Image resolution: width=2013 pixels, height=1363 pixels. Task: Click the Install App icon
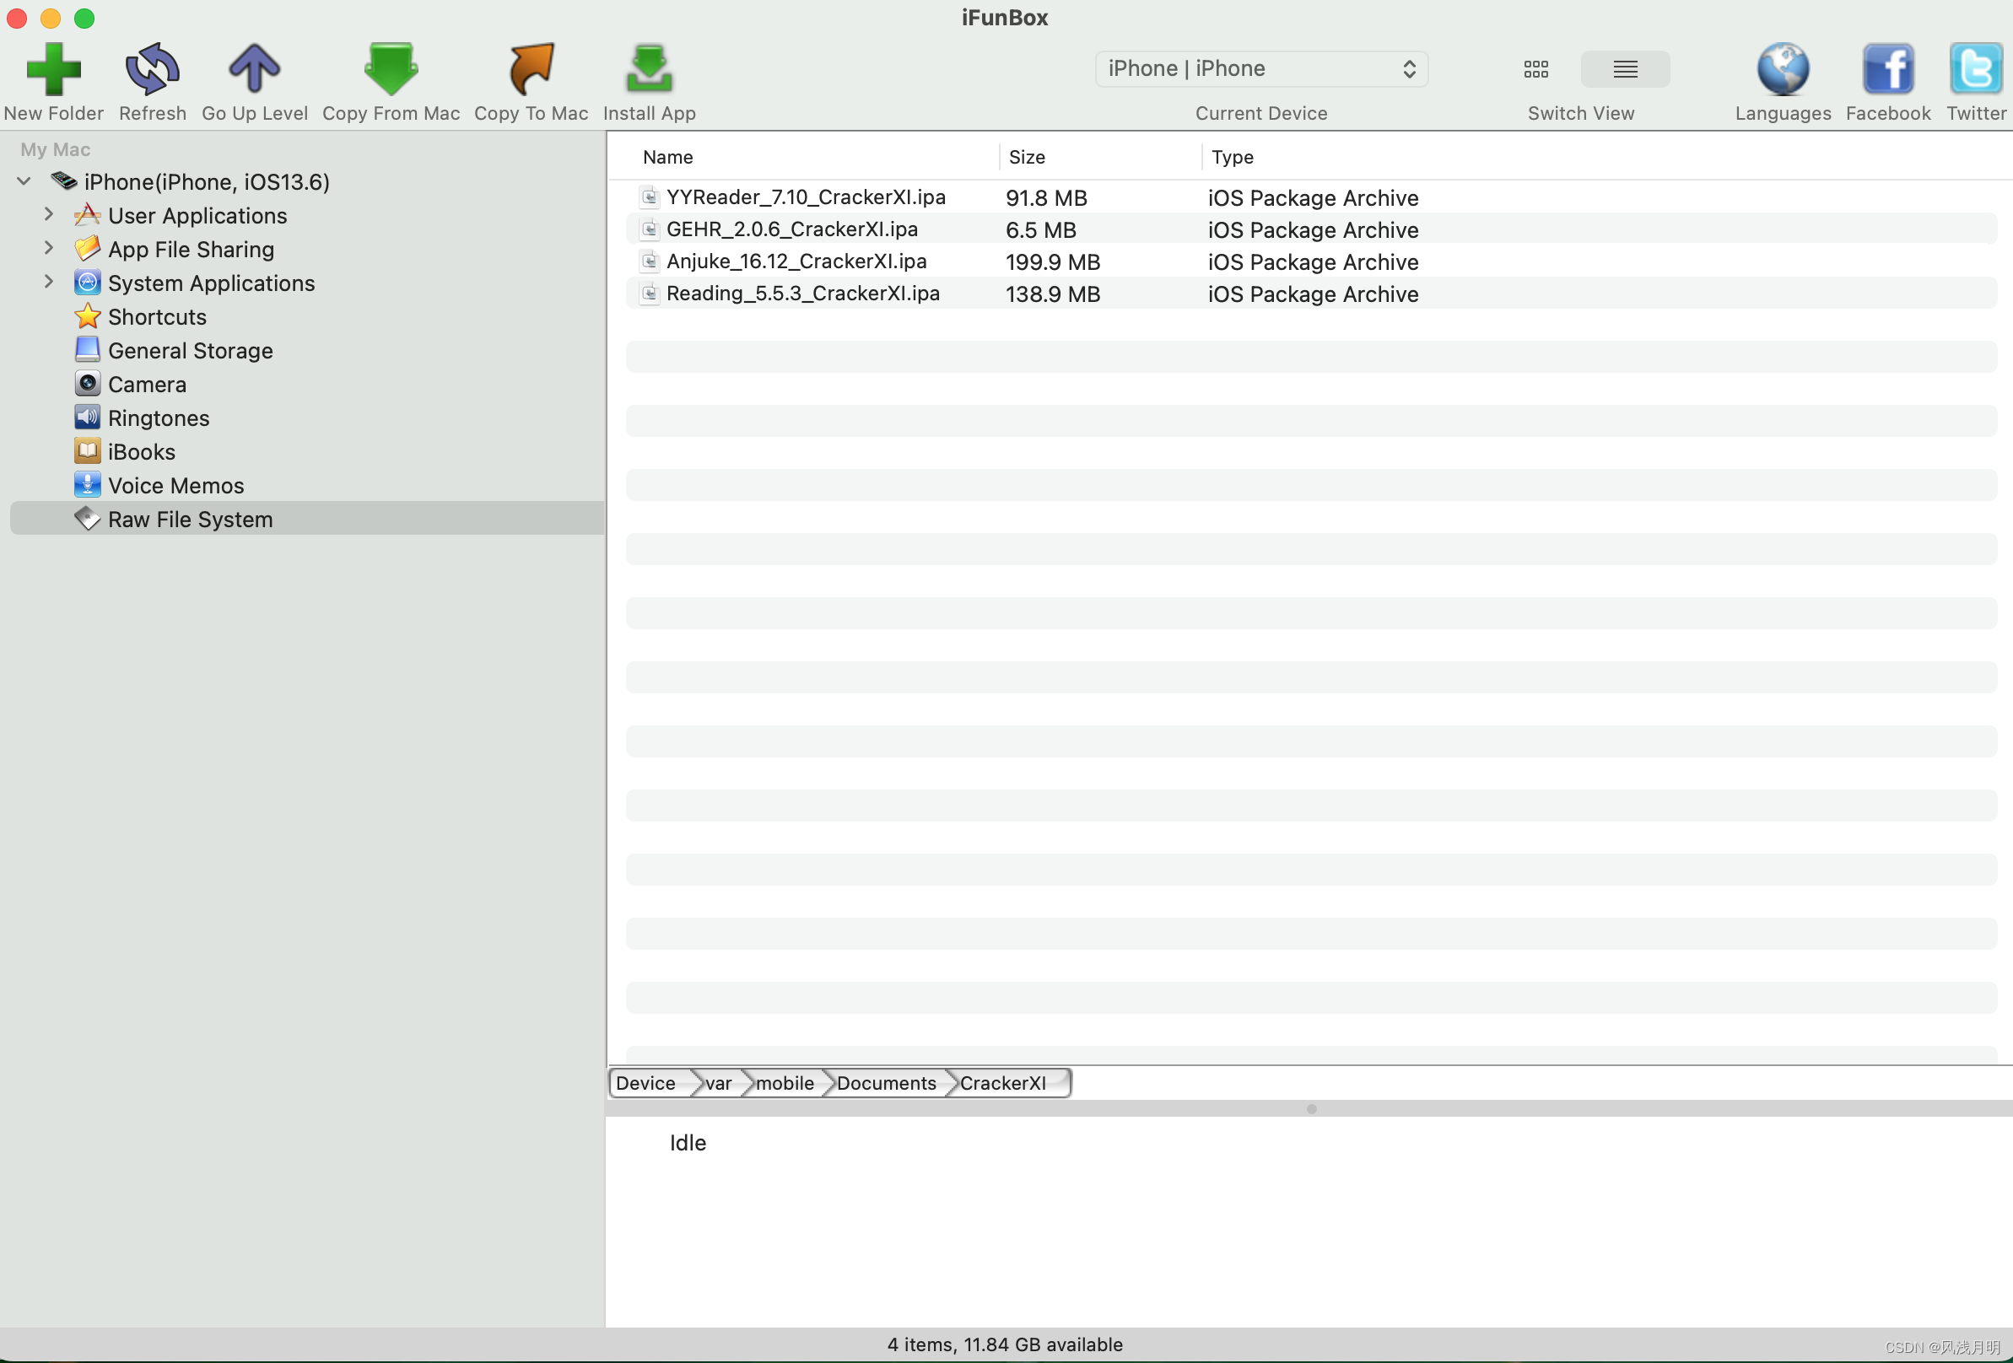[649, 69]
